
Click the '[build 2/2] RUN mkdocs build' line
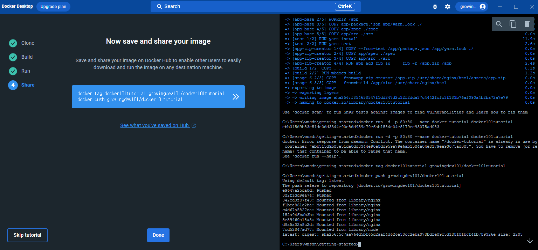click(323, 73)
